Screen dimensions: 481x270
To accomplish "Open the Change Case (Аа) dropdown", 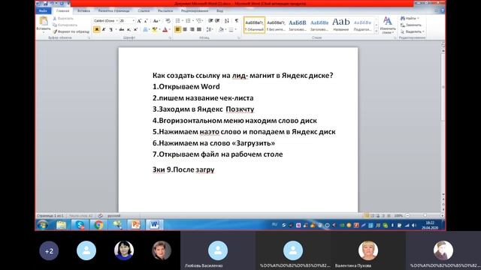I will coord(156,21).
